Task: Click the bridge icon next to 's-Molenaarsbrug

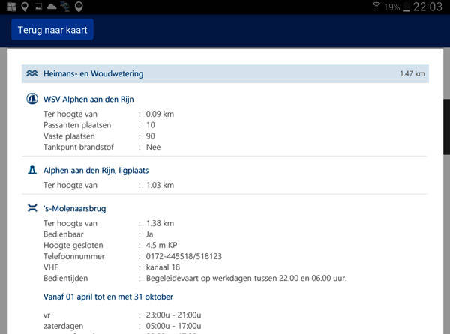Action: pyautogui.click(x=32, y=208)
